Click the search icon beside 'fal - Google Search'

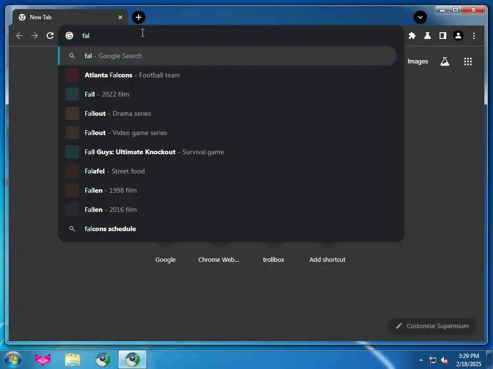tap(72, 56)
